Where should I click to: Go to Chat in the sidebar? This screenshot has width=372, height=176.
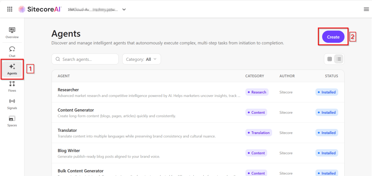tap(12, 51)
